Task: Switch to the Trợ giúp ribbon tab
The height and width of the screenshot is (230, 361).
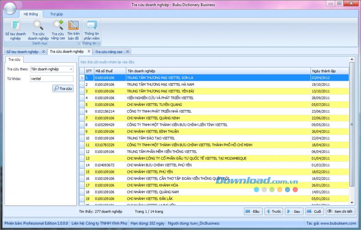Action: (x=56, y=14)
